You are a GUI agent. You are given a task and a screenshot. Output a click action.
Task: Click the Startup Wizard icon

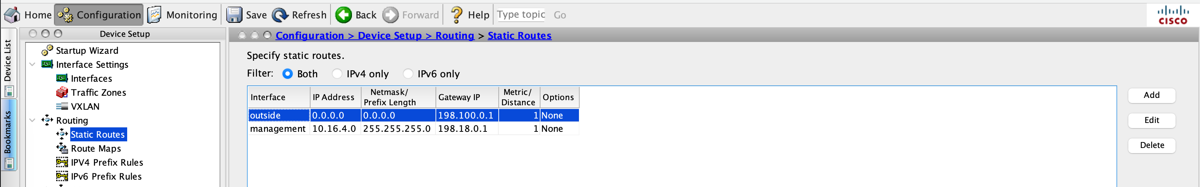pyautogui.click(x=47, y=50)
